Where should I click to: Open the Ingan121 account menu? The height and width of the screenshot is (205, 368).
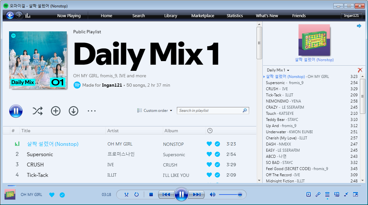click(x=351, y=16)
